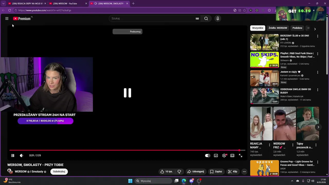Seek using the red progress bar
Viewport: 329px width, 185px height.
[x=127, y=150]
